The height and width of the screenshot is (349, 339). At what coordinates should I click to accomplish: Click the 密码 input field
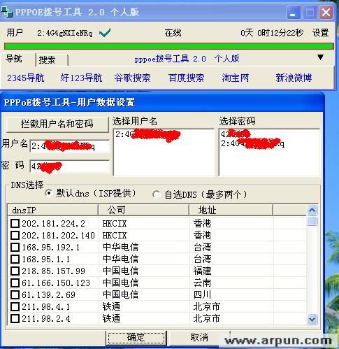pos(70,166)
